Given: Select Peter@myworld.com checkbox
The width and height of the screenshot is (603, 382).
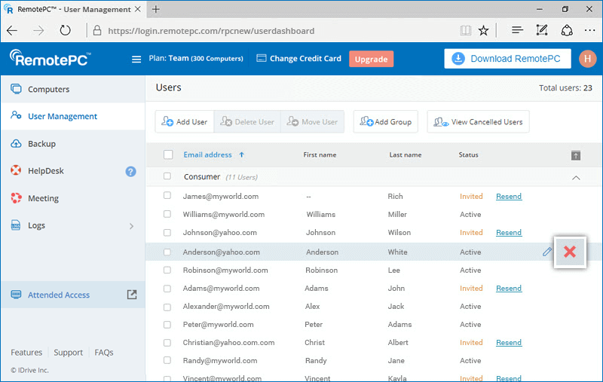Looking at the screenshot, I should pyautogui.click(x=167, y=325).
